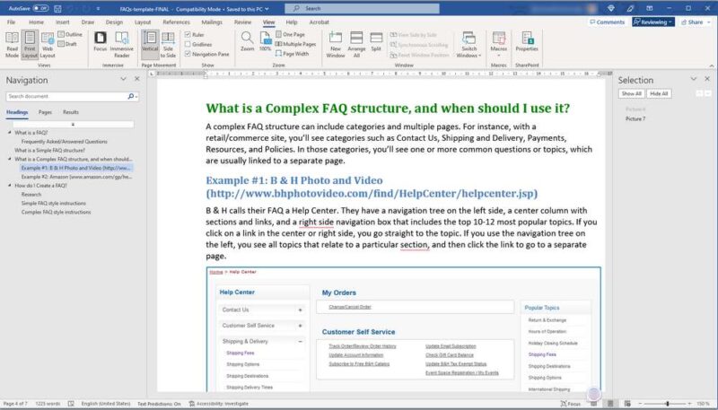Click the pen icon in title bar

coord(631,8)
